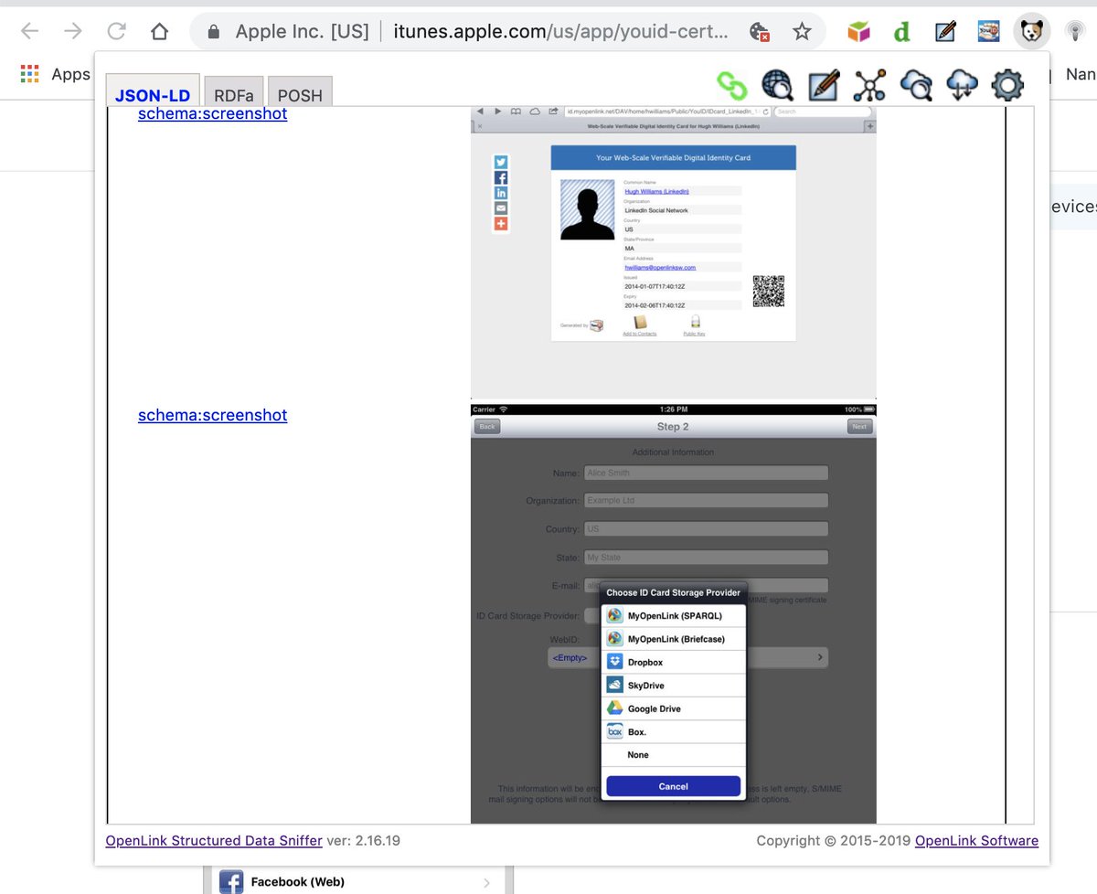The height and width of the screenshot is (894, 1097).
Task: Click the cloud with magnifier icon
Action: (x=915, y=86)
